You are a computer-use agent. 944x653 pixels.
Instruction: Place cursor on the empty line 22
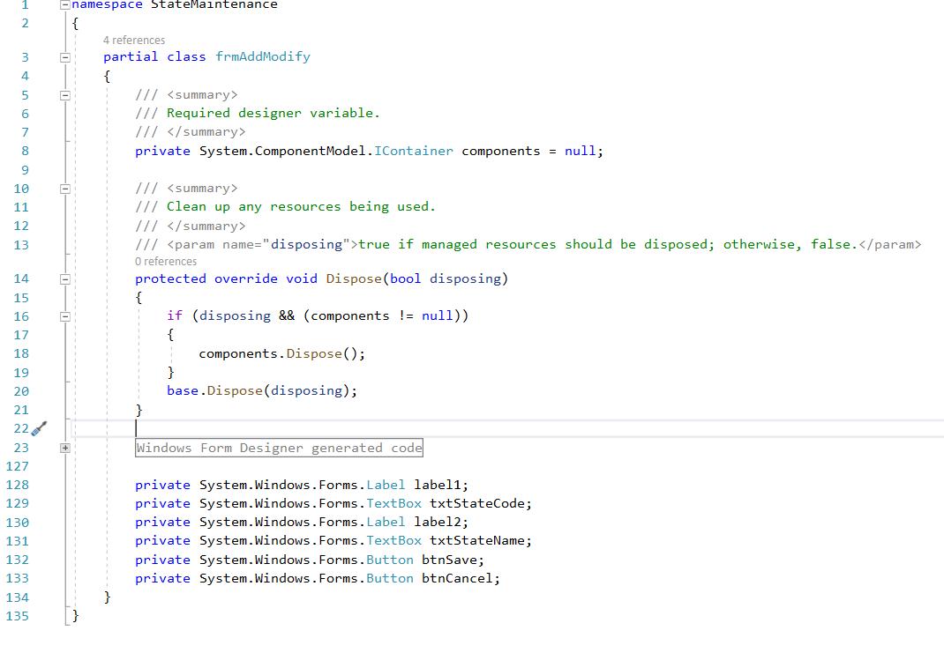(x=509, y=428)
